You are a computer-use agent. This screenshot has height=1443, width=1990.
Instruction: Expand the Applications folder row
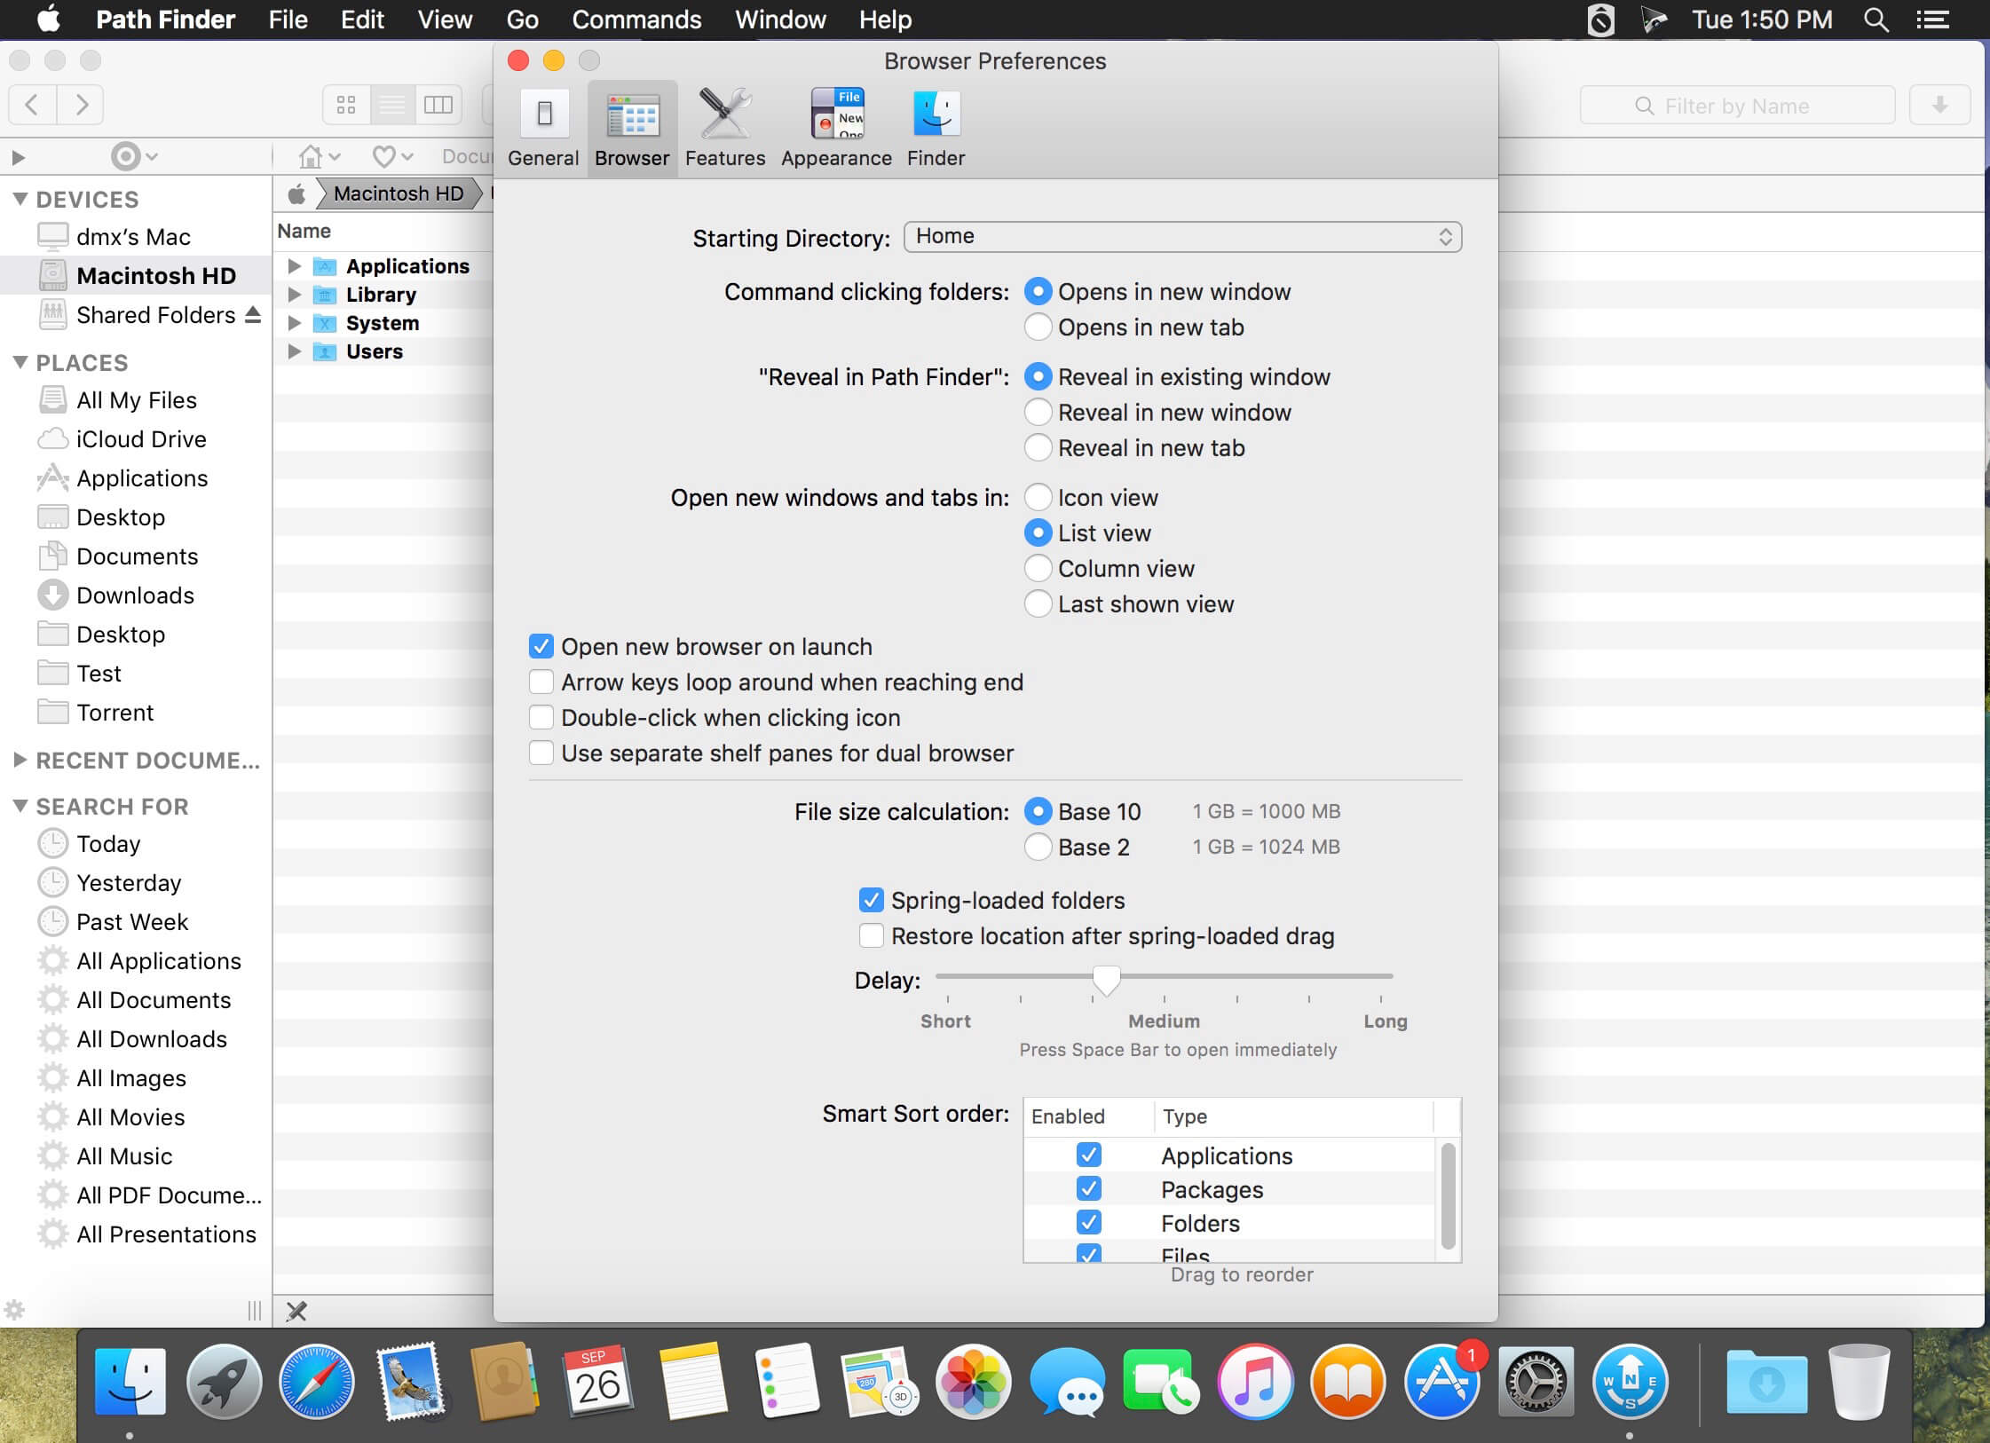294,266
